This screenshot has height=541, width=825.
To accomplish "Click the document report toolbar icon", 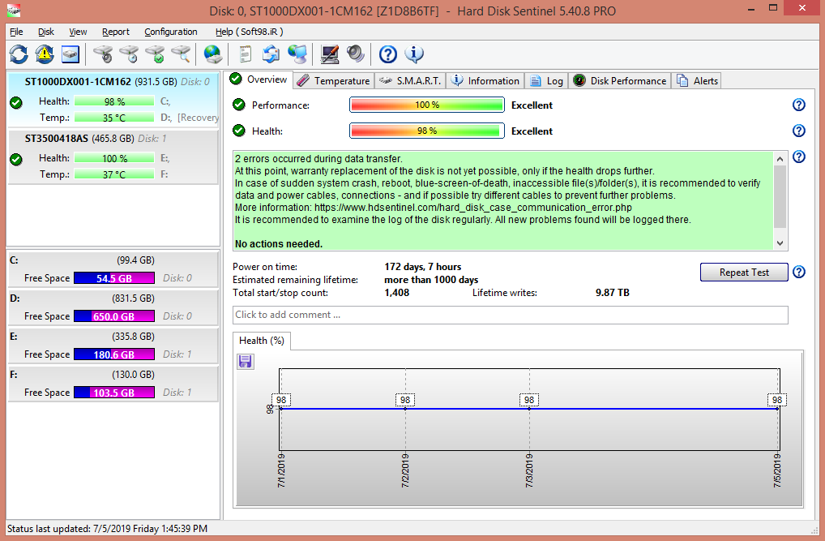I will point(245,54).
